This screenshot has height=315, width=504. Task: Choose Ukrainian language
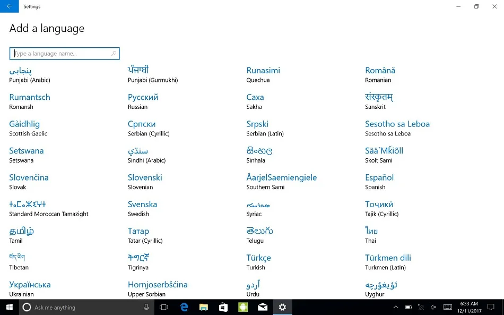[x=30, y=288]
